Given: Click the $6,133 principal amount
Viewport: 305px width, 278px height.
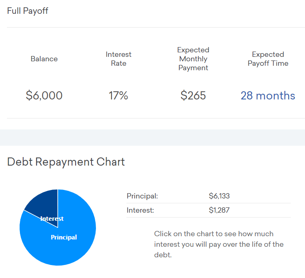Looking at the screenshot, I should click(x=219, y=196).
